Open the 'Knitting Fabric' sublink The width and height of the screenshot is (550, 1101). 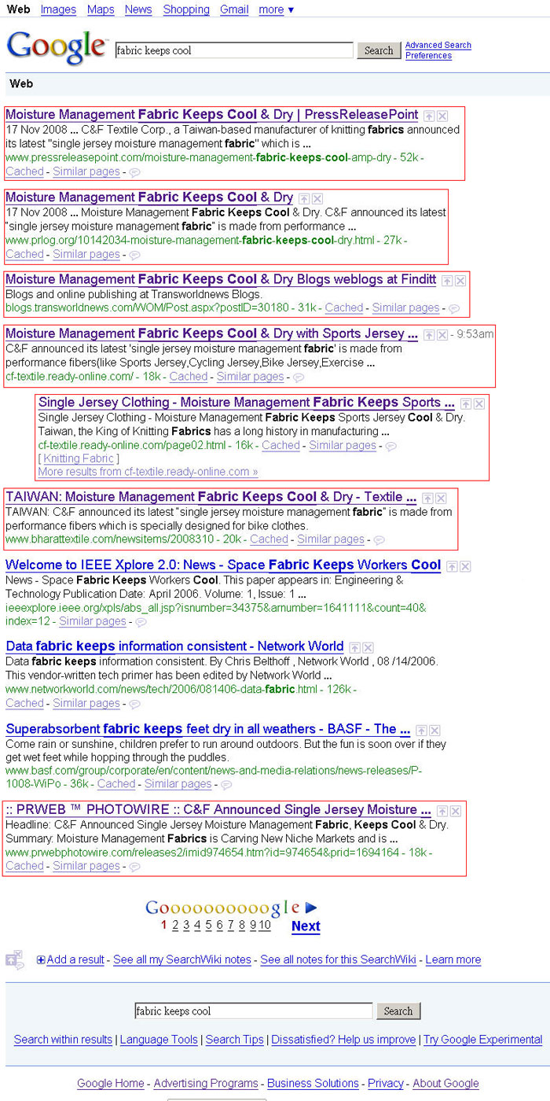(79, 458)
